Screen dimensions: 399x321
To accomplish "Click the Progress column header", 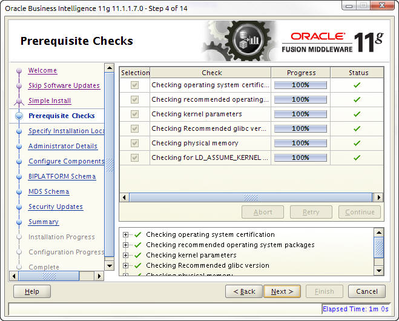I will point(301,73).
